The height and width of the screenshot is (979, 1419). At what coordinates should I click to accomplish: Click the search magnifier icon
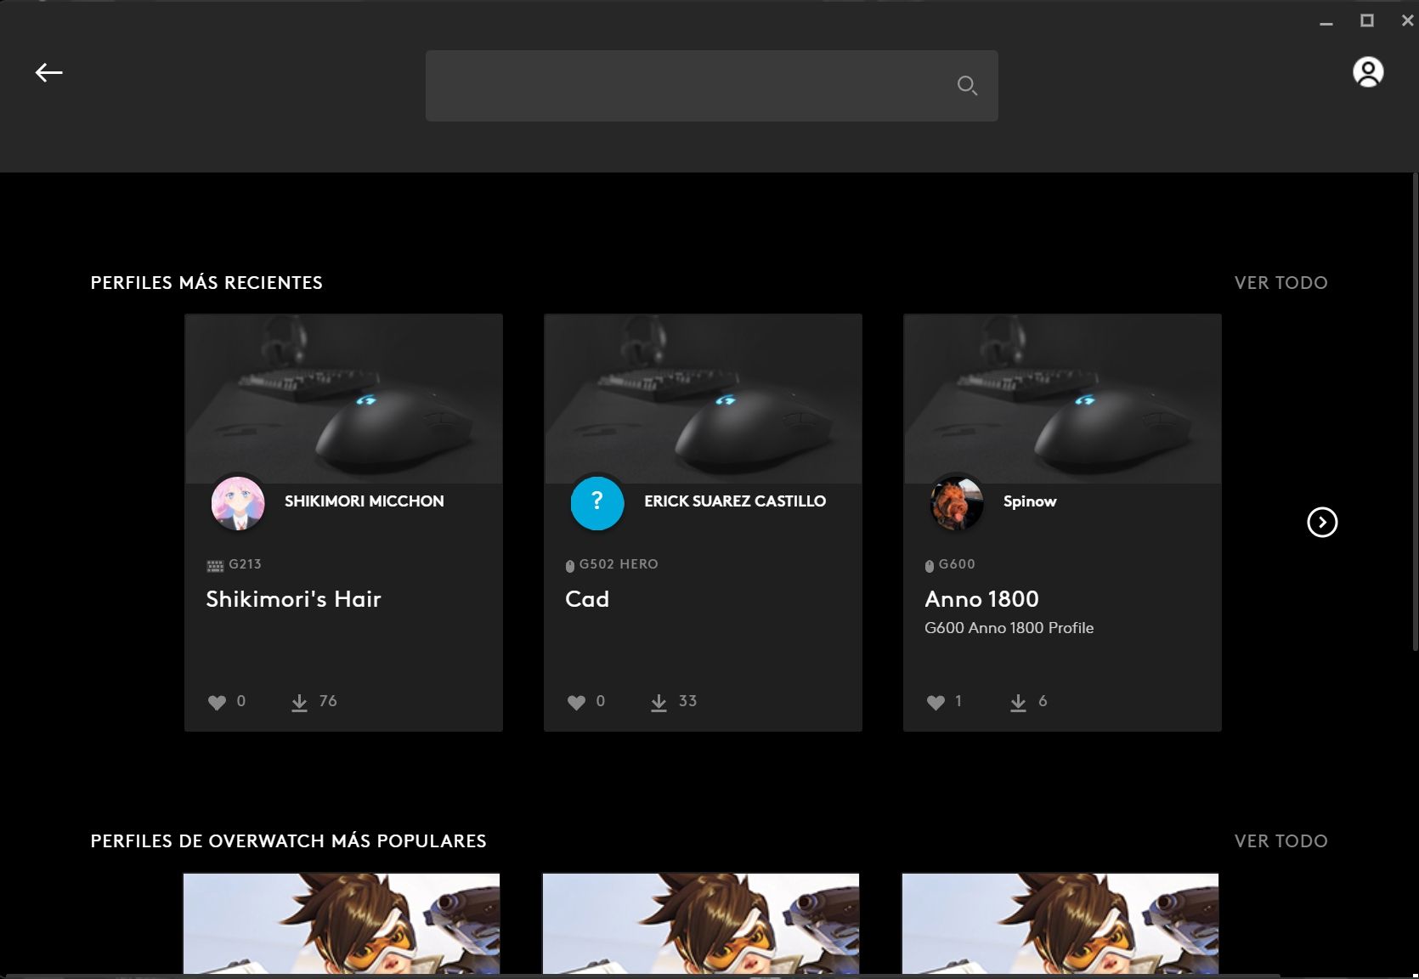tap(967, 86)
